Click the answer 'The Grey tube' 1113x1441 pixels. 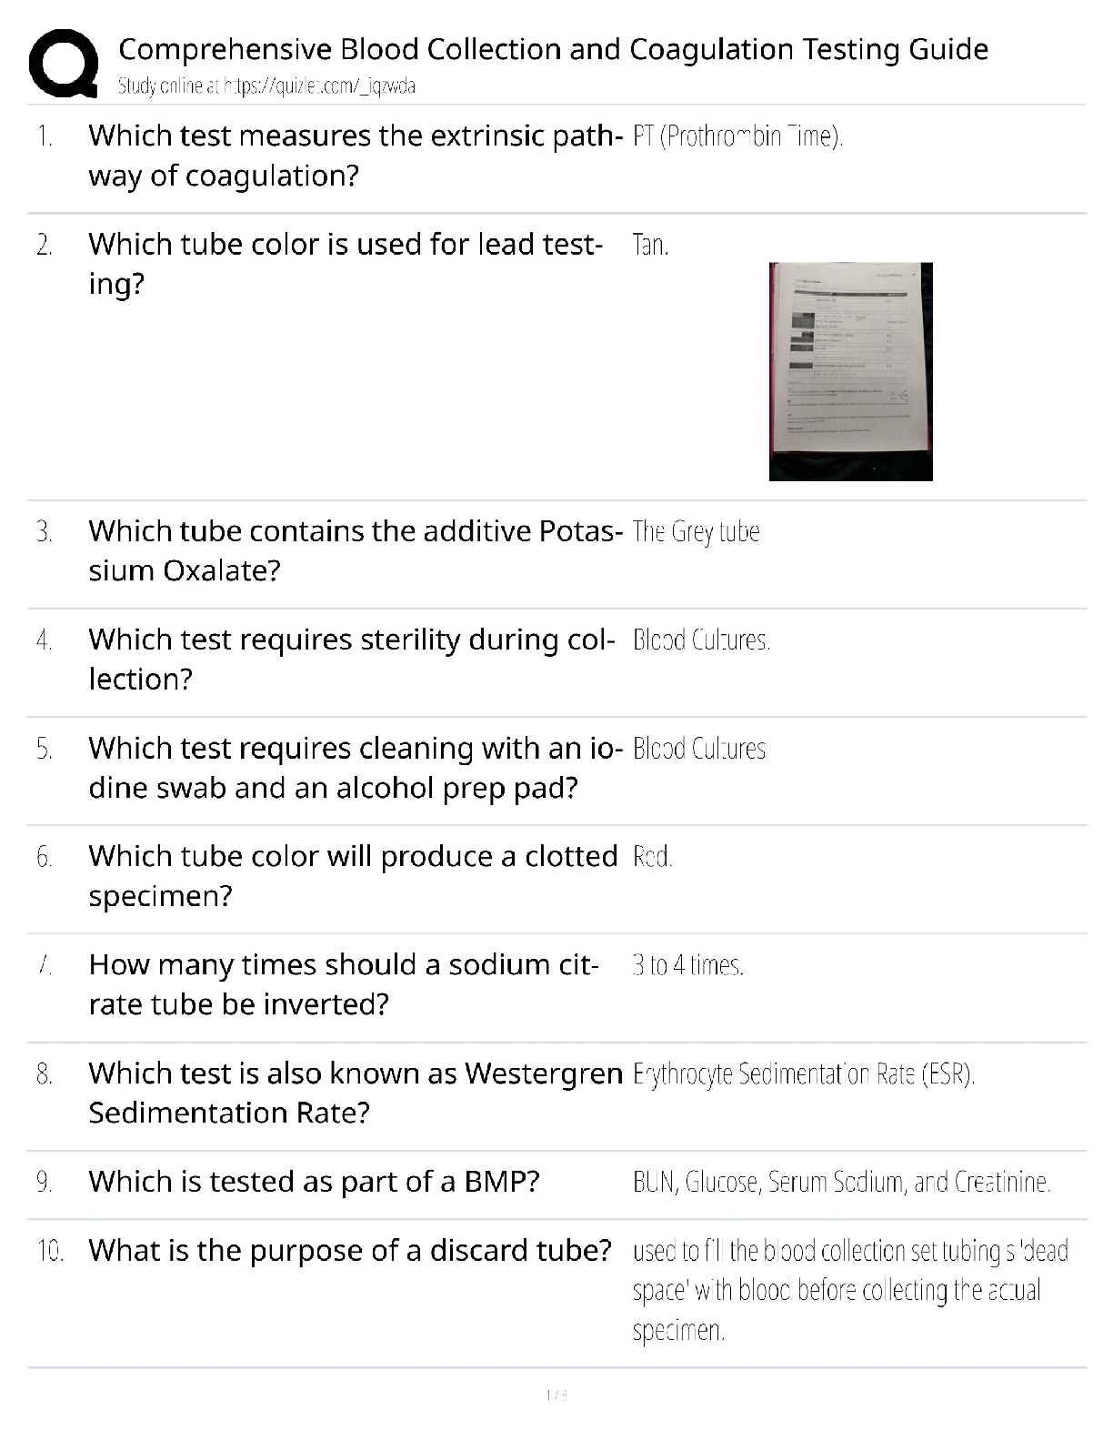[696, 531]
